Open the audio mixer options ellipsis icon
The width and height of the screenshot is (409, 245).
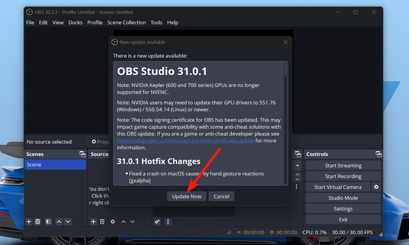click(x=168, y=221)
